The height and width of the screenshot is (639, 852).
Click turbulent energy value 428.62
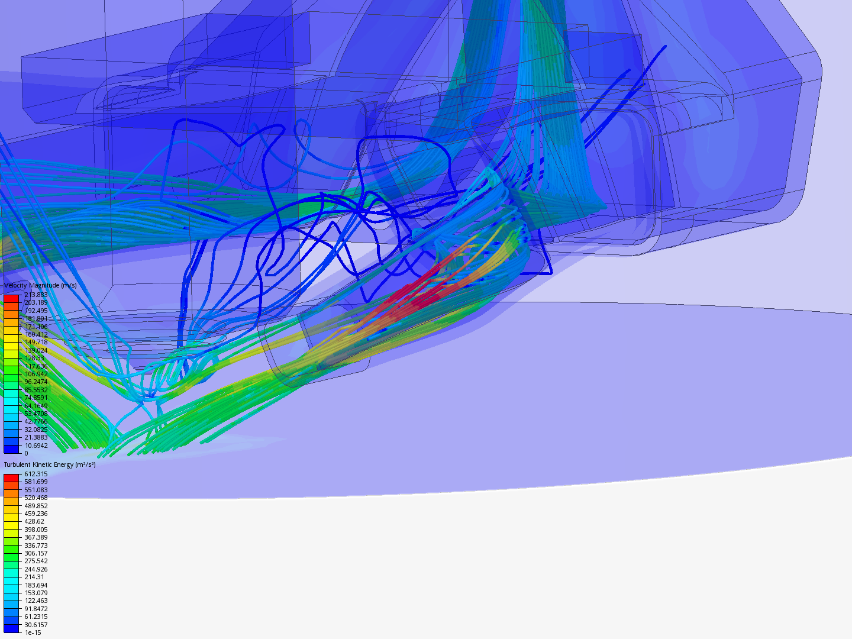(34, 521)
